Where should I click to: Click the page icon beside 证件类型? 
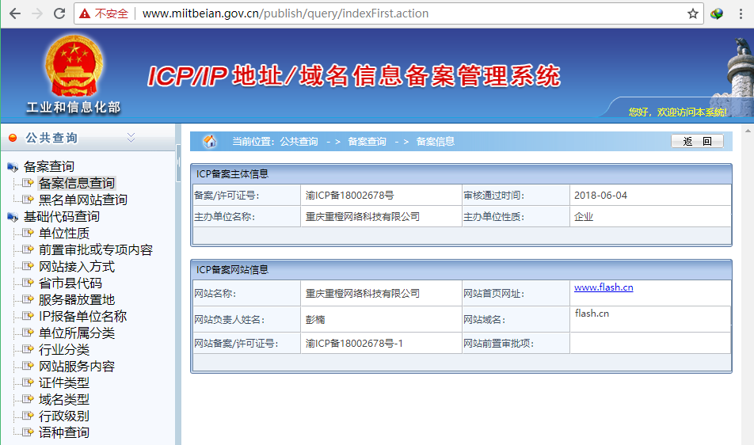click(28, 382)
